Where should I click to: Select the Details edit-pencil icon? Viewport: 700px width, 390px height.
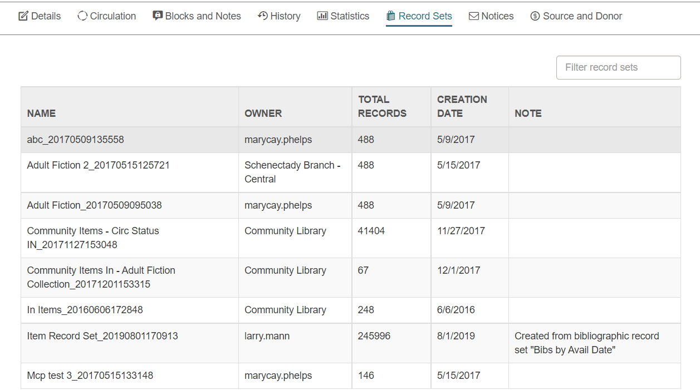[x=23, y=16]
